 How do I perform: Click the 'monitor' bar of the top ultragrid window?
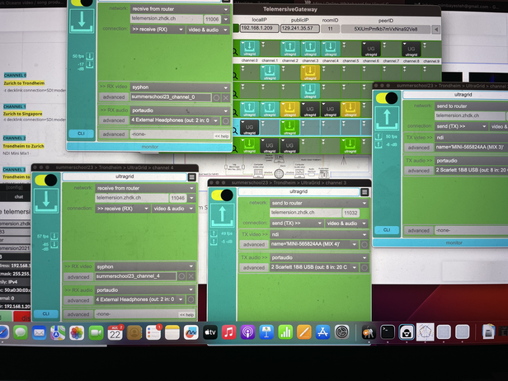(x=148, y=146)
